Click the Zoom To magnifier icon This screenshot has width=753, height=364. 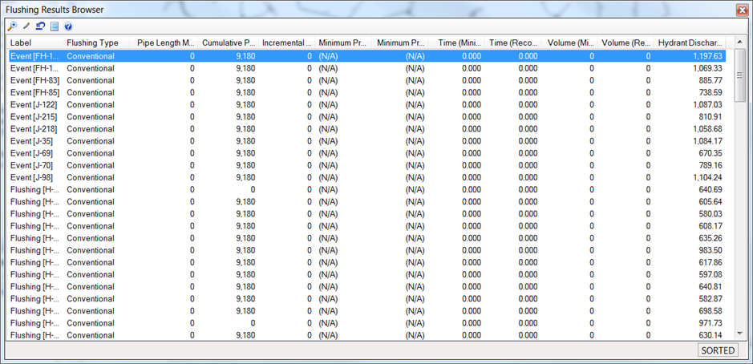click(12, 26)
